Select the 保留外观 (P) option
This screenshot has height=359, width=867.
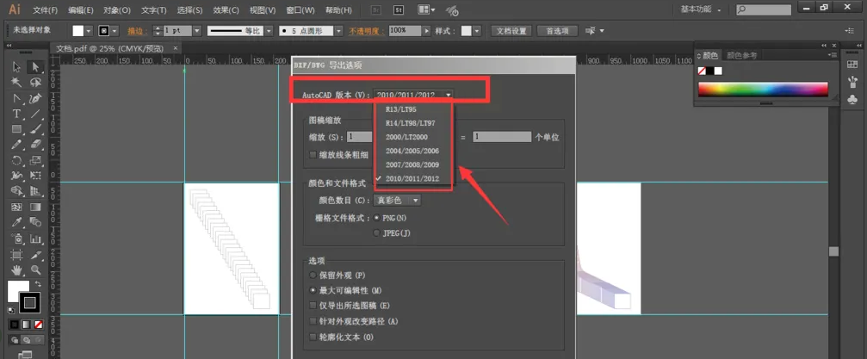tap(313, 275)
